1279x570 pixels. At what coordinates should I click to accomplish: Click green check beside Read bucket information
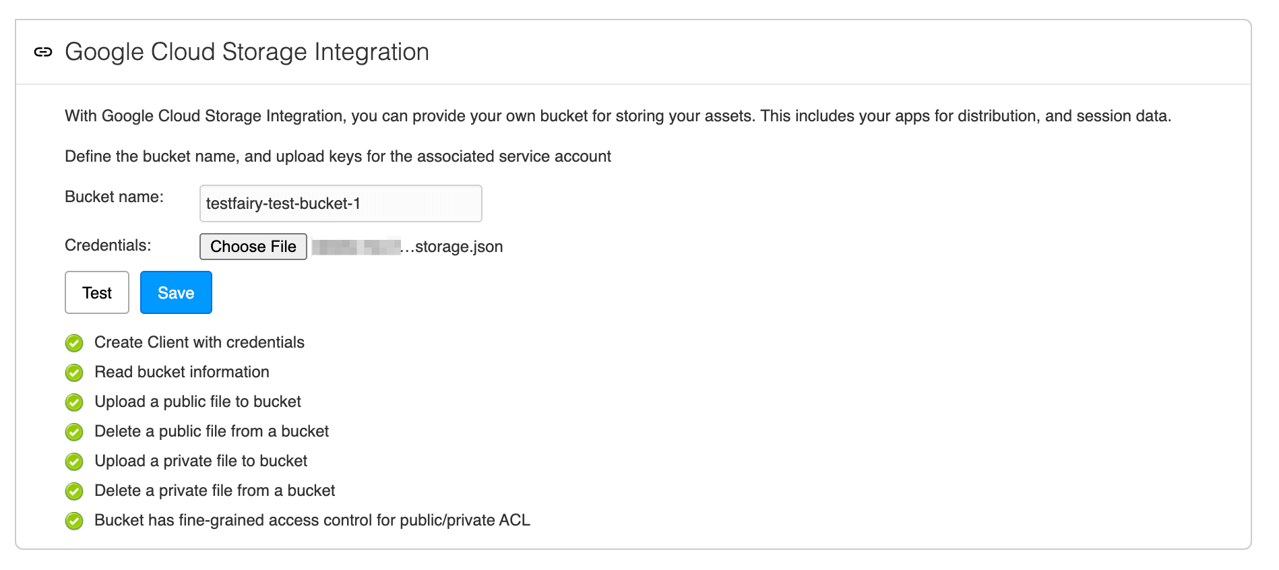(74, 373)
